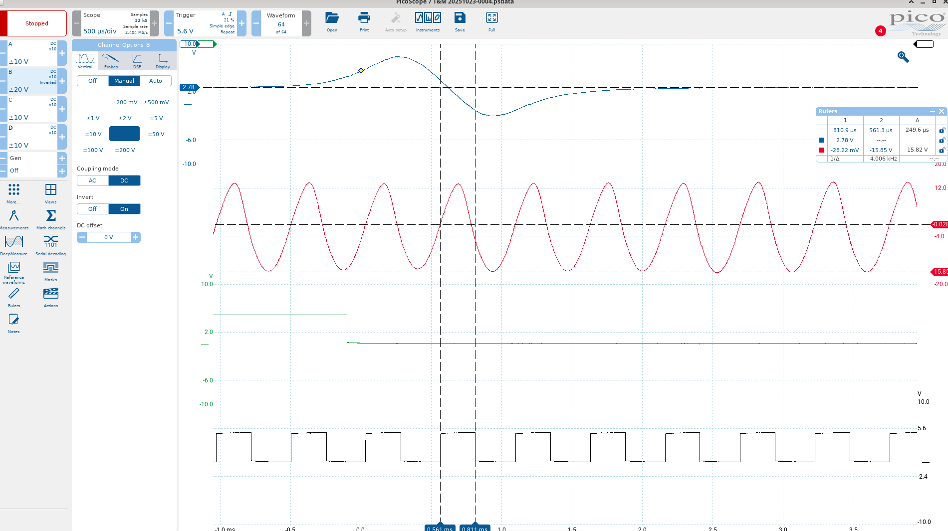This screenshot has width=948, height=531.
Task: Open the red notifications badge
Action: (x=880, y=31)
